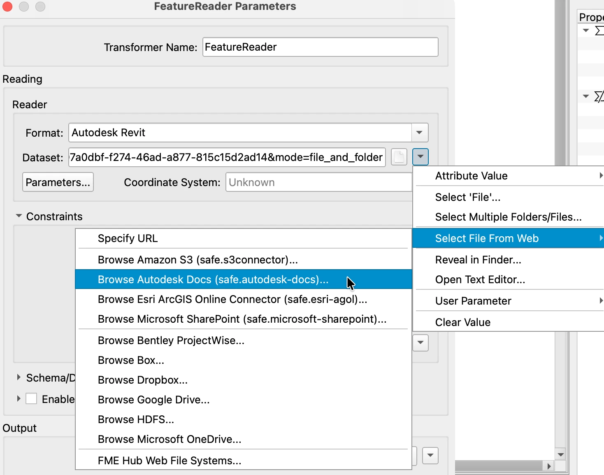604x475 pixels.
Task: Edit the Transformer Name field
Action: (x=320, y=47)
